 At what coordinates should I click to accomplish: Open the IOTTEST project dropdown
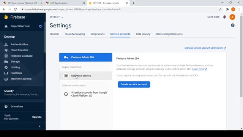click(57, 17)
